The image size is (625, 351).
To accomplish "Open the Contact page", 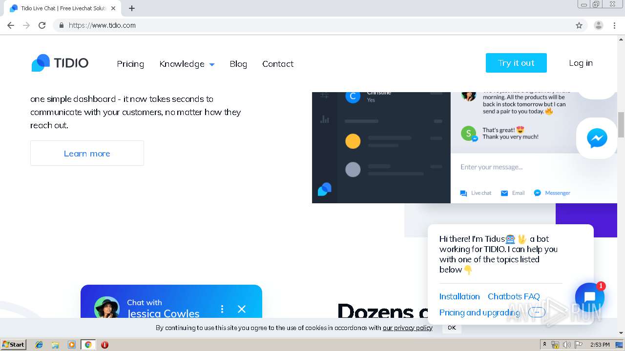I will 278,64.
